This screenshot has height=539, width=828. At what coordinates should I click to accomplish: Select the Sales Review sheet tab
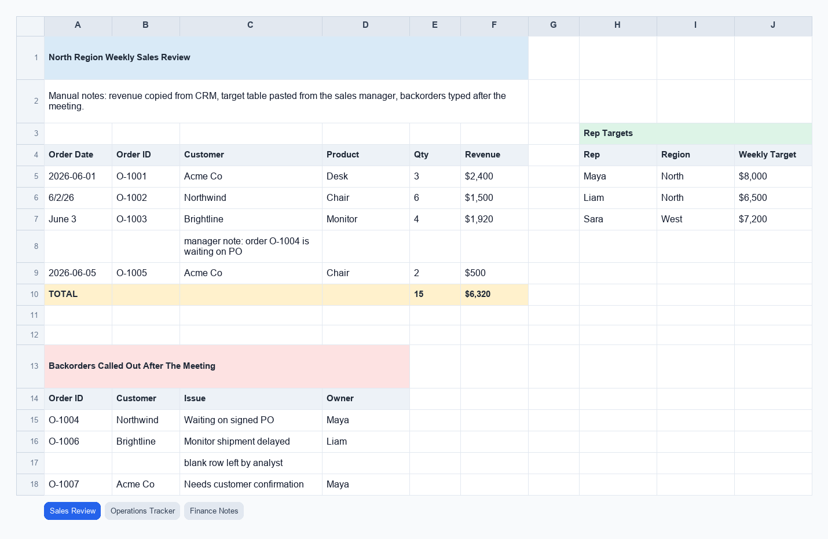(72, 511)
